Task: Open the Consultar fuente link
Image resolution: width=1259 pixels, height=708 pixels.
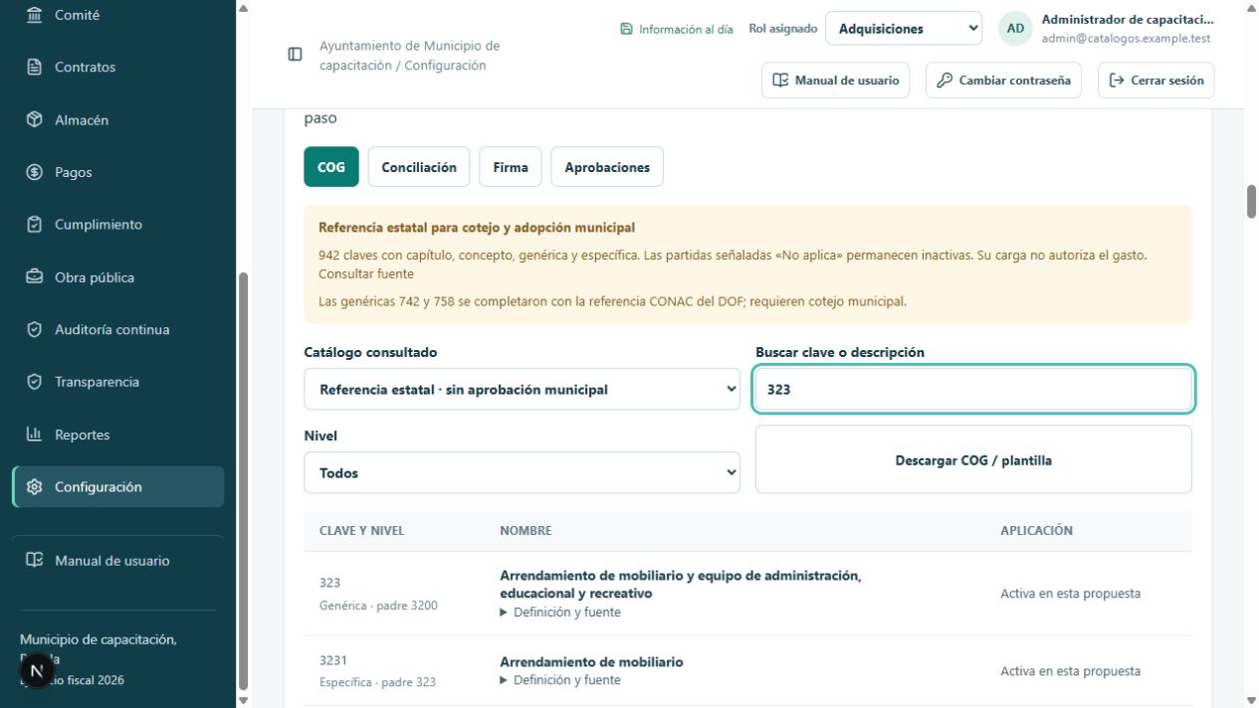Action: click(366, 273)
